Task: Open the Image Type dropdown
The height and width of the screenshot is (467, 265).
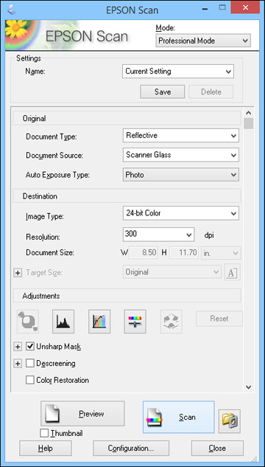Action: coord(181,213)
